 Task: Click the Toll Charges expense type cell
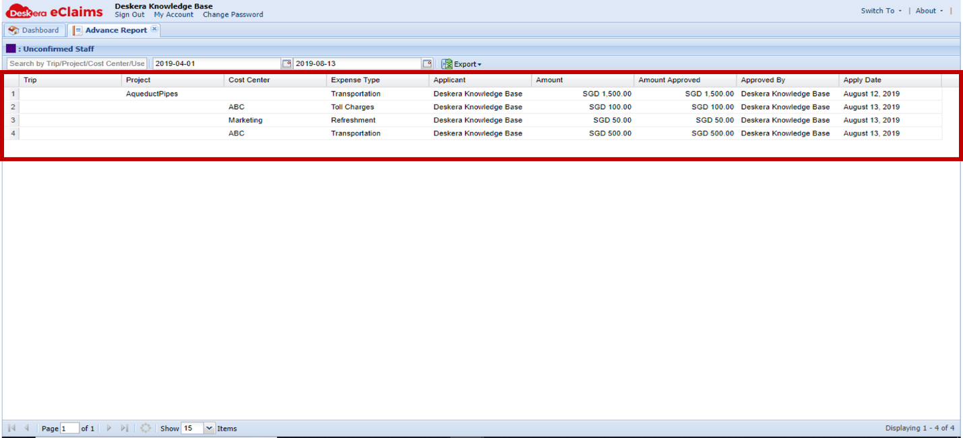coord(377,107)
